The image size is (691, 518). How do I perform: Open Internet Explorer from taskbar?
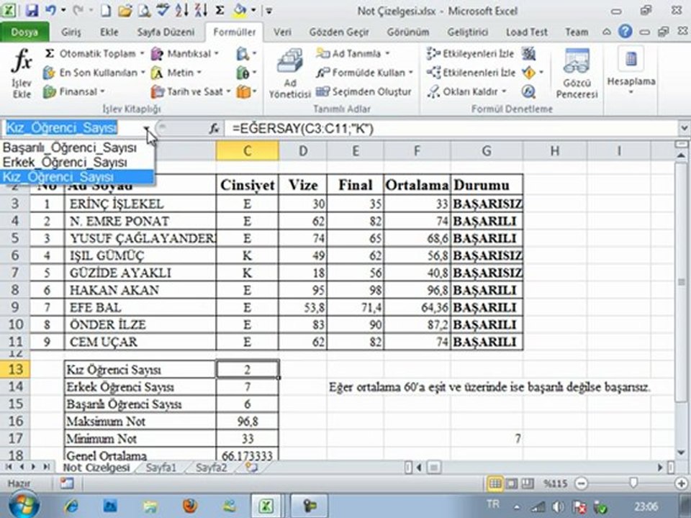pos(71,506)
